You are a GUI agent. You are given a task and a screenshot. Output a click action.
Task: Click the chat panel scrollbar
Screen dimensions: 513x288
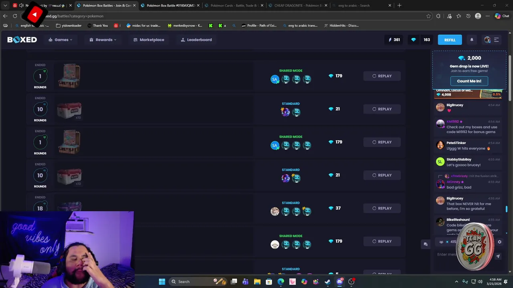pos(507,209)
